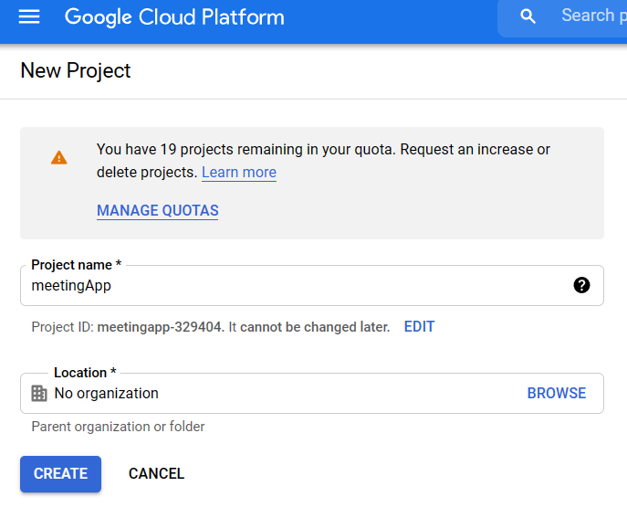
Task: Click the project name help icon
Action: point(581,285)
